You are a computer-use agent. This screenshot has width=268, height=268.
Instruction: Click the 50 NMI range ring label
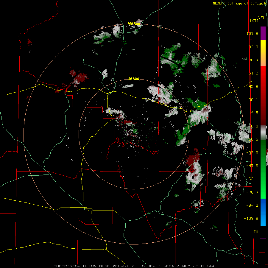[x=134, y=79]
